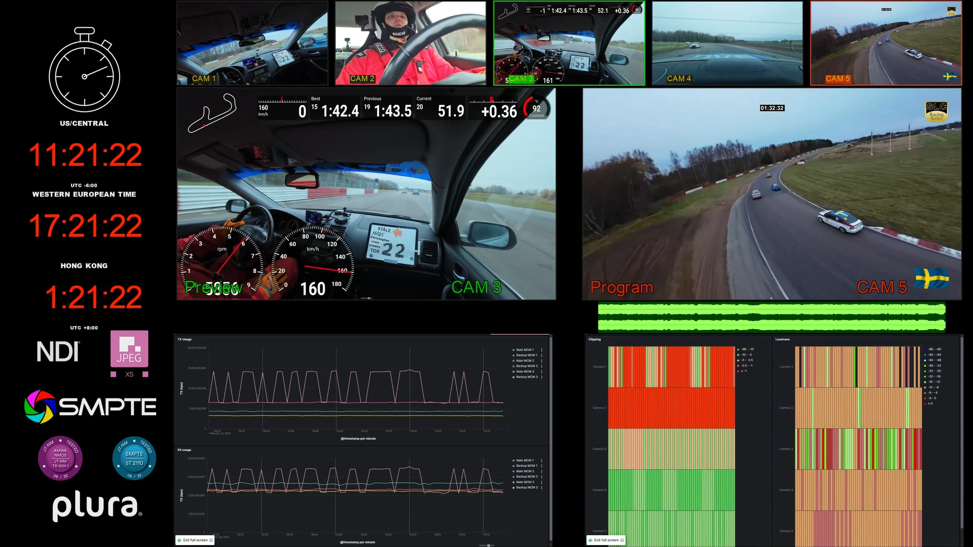
Task: Click Exit full screen on the Clipping dashboard
Action: (x=606, y=540)
